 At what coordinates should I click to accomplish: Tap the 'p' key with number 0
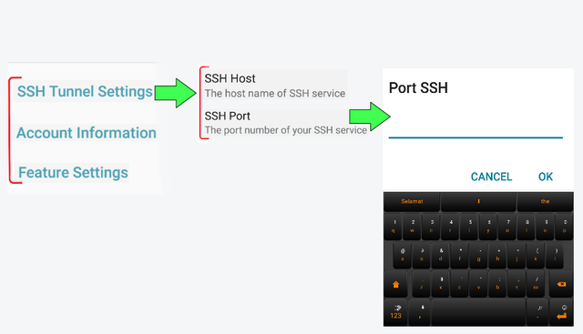pos(565,227)
